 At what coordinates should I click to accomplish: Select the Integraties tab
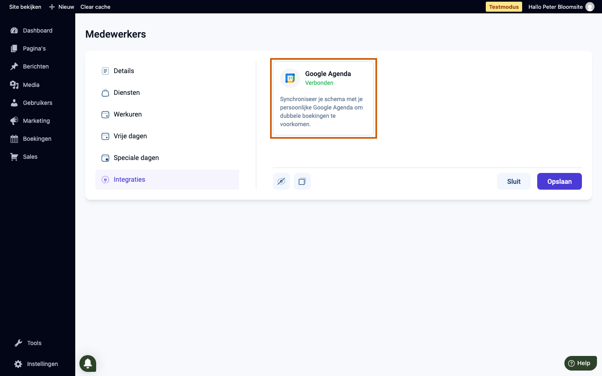167,180
